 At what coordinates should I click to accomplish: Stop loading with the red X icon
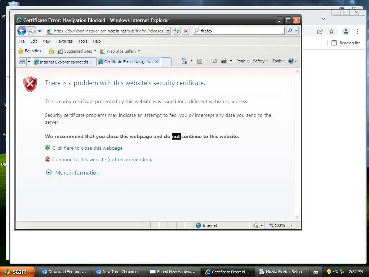[x=186, y=31]
